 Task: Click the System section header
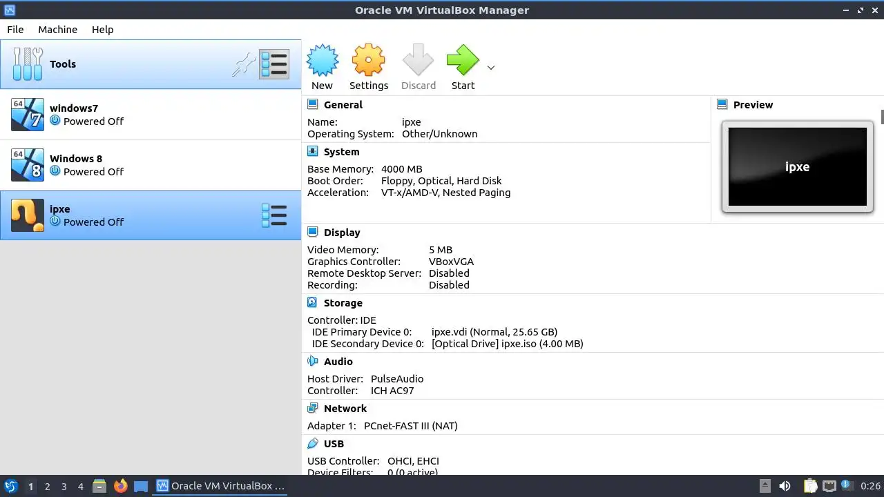[341, 152]
